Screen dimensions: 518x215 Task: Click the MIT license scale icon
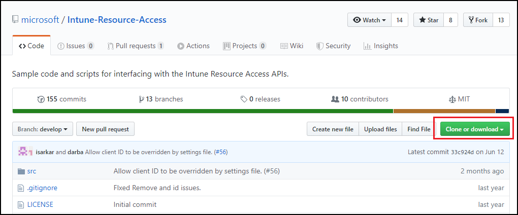[x=452, y=99]
